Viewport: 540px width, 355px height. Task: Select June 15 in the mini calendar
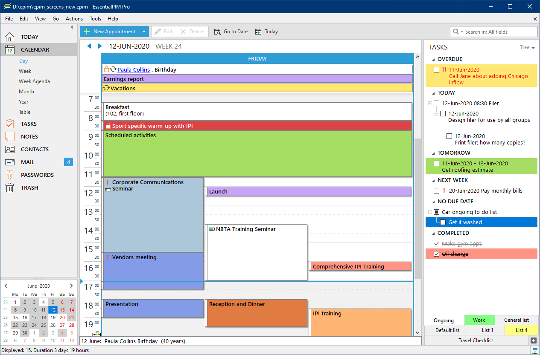click(15, 317)
